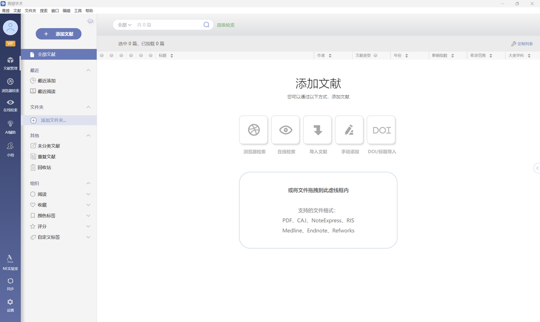Open the 文献 menu
This screenshot has height=322, width=540.
[x=17, y=11]
